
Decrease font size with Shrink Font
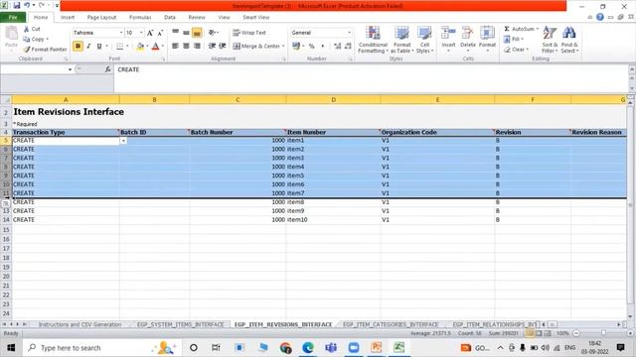160,33
